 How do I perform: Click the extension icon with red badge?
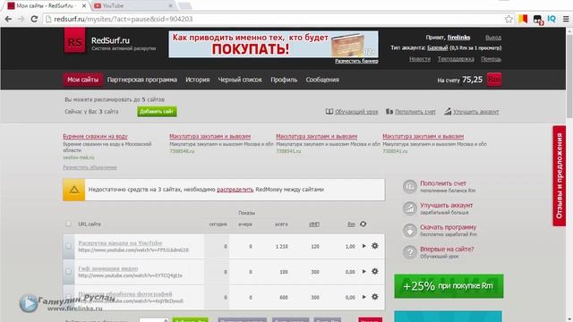click(537, 20)
